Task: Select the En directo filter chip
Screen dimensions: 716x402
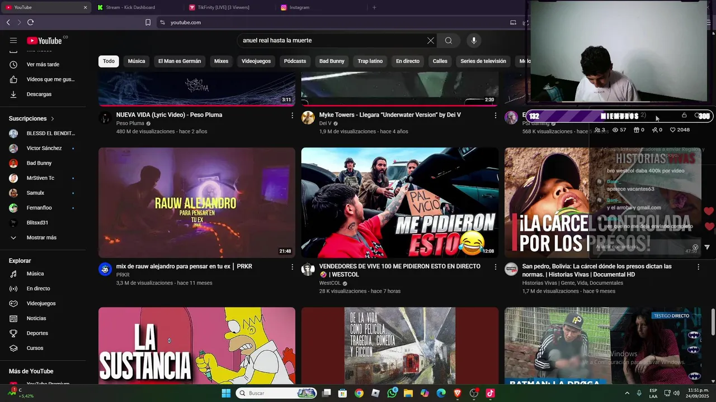Action: (x=408, y=61)
